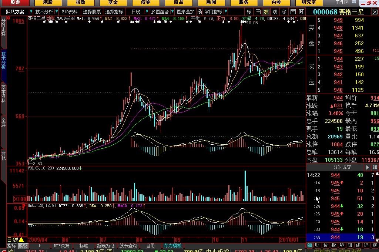The image size is (379, 252).
Task: Open the 基金 top menu tab
Action: pos(113,3)
